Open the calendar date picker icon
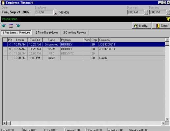The height and width of the screenshot is (131, 170). point(11,26)
